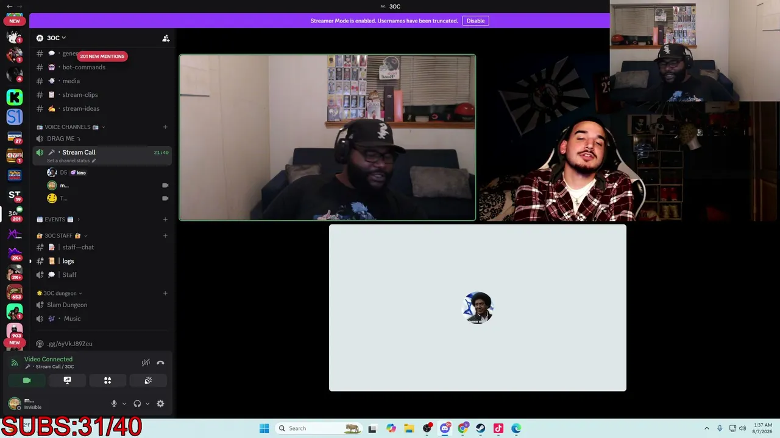The image size is (780, 438).
Task: Click the invite members icon beside 3OC
Action: 166,38
